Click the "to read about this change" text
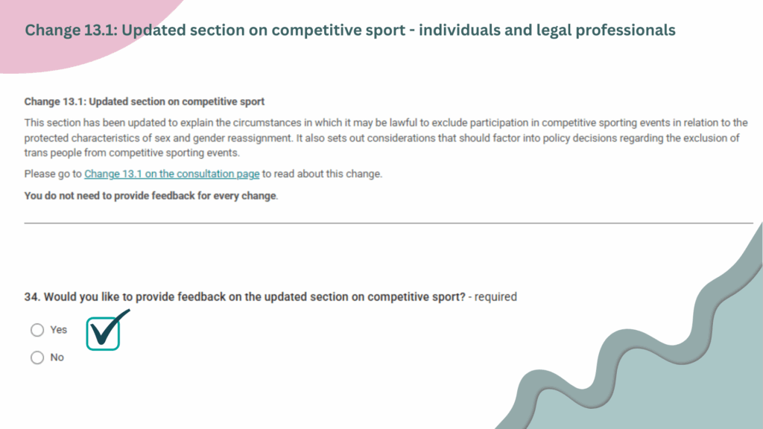Viewport: 763px width, 429px height. tap(322, 174)
